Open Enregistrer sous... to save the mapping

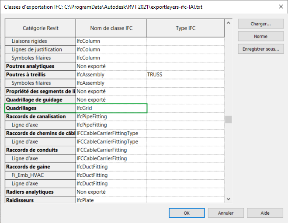(260, 49)
